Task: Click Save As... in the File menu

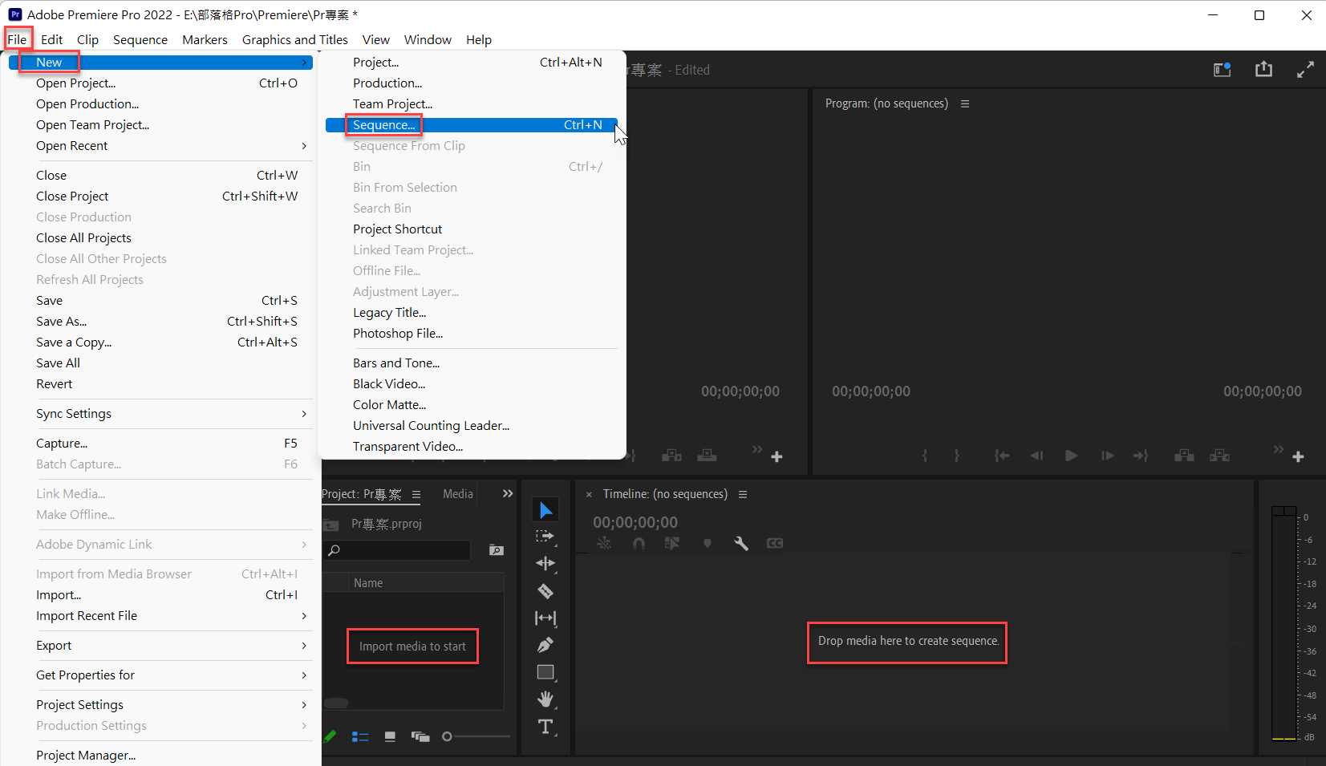Action: point(168,322)
